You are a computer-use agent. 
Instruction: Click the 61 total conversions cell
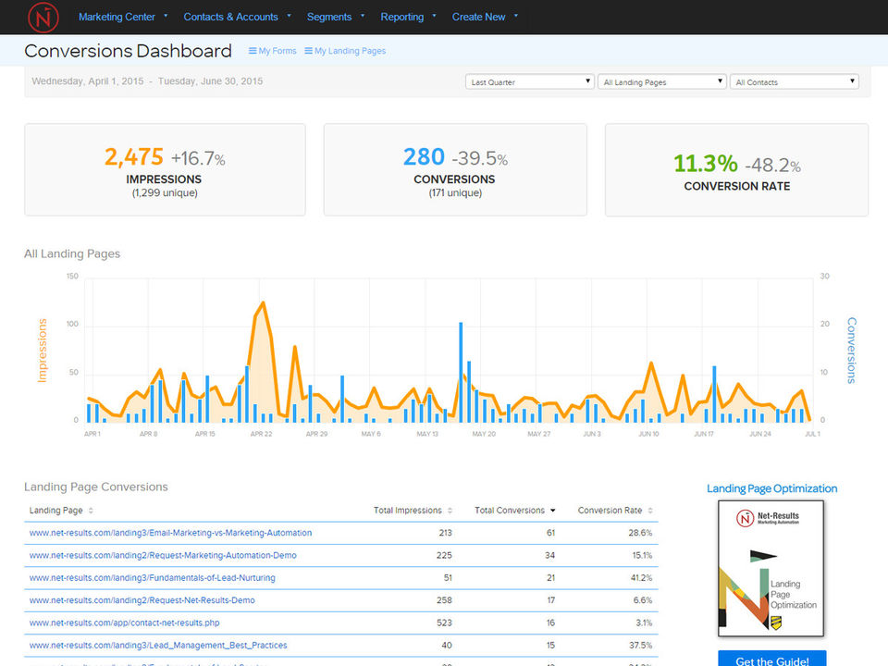click(550, 533)
